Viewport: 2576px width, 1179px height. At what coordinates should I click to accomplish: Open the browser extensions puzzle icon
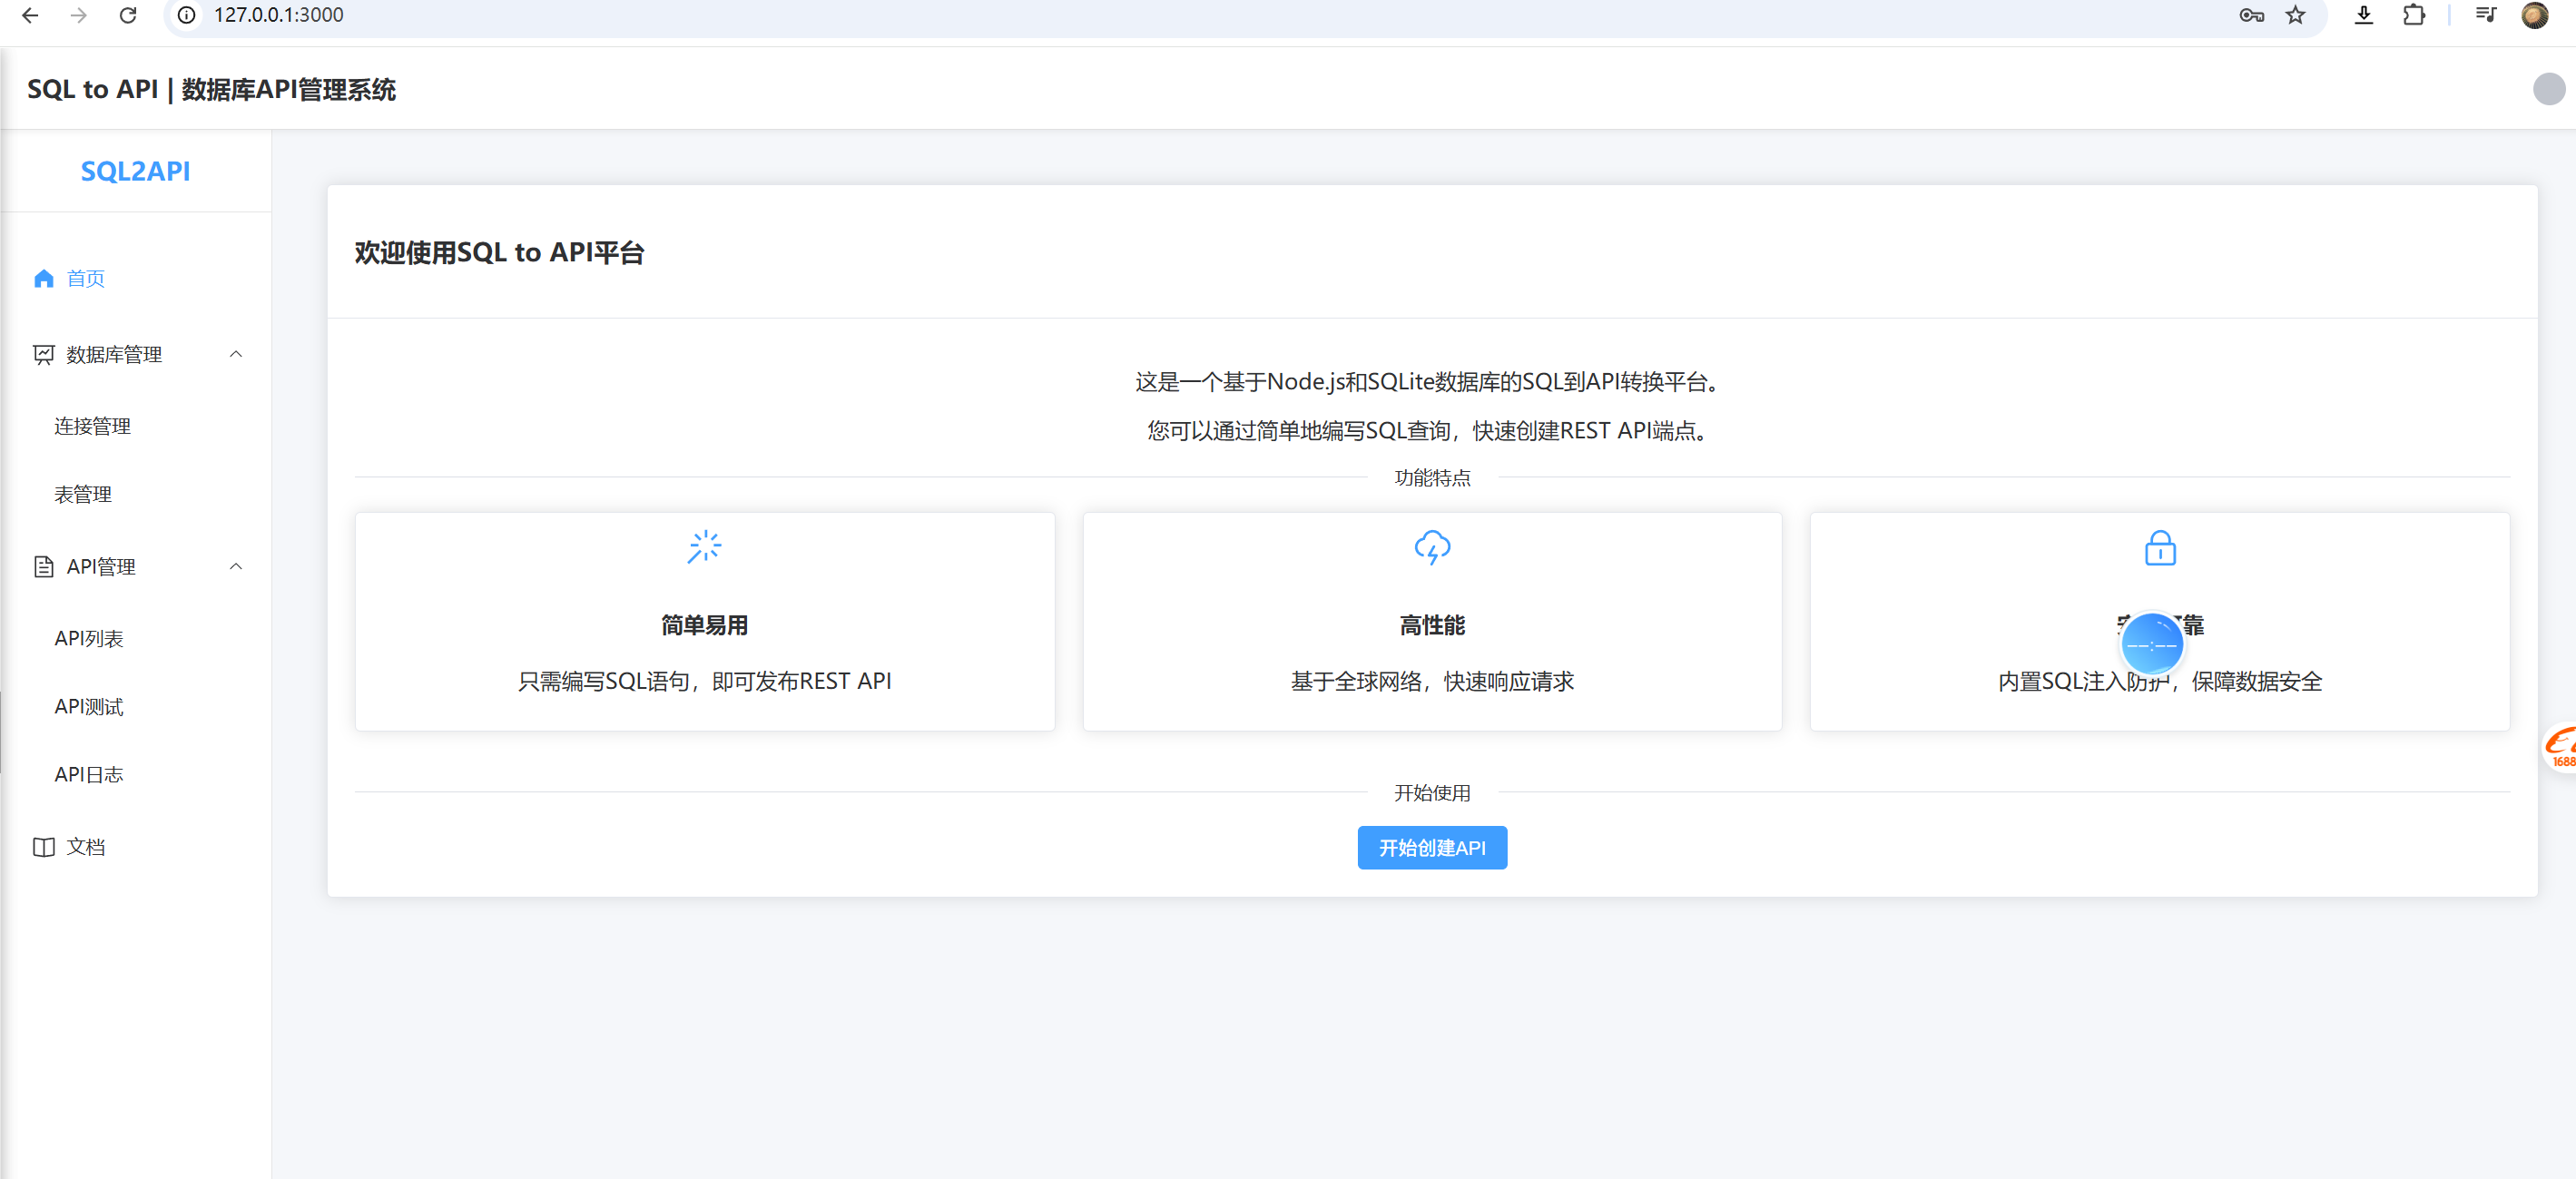pyautogui.click(x=2414, y=15)
